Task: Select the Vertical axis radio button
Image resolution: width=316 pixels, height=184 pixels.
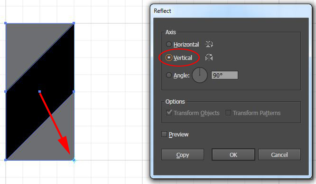Action: point(169,58)
